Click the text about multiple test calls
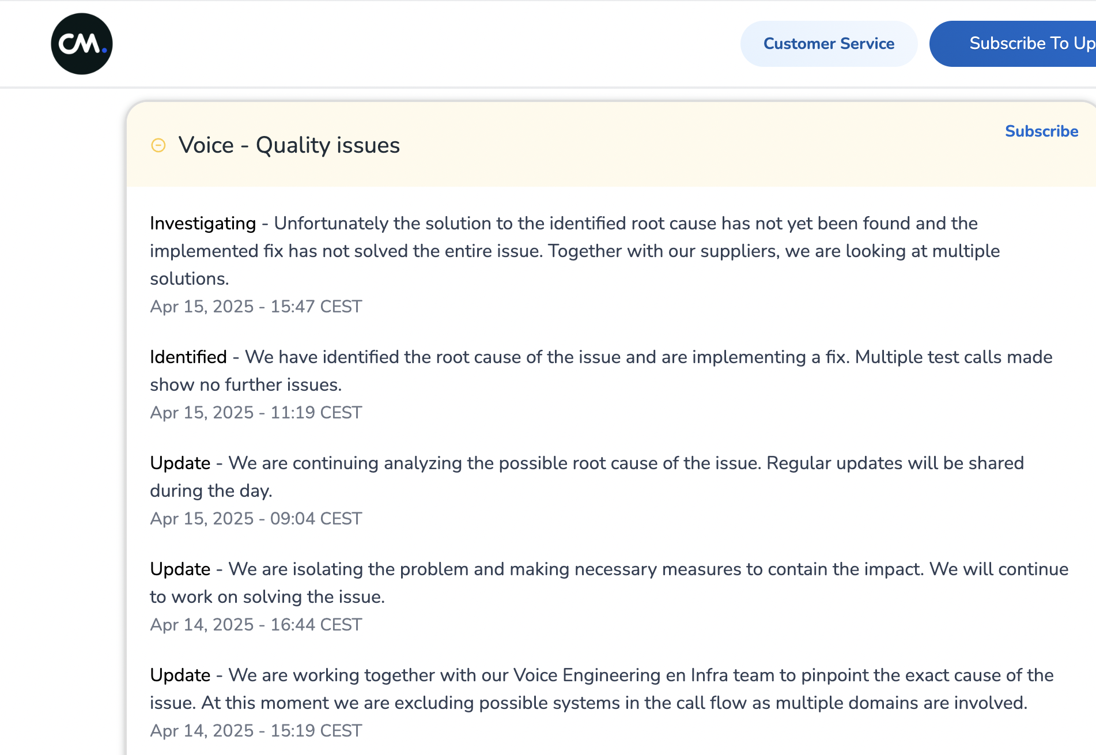The width and height of the screenshot is (1096, 755). tap(954, 357)
